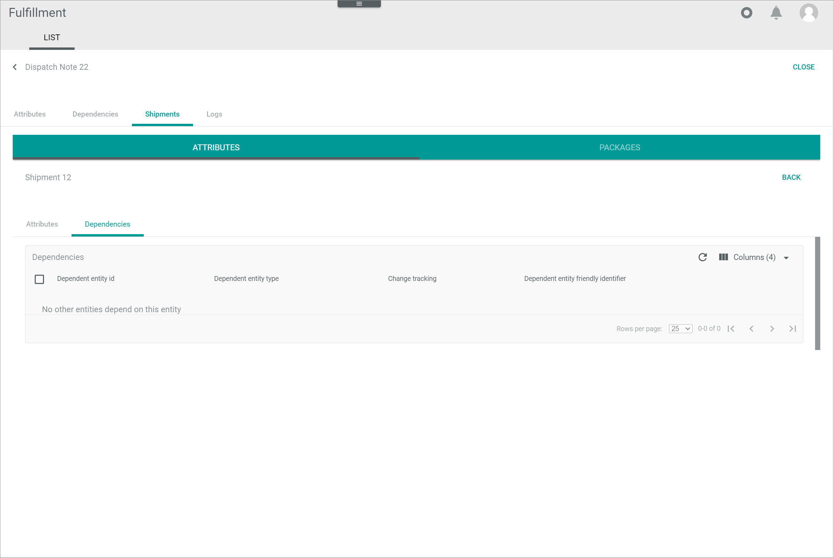Open the hamburger menu at the top
This screenshot has height=558, width=834.
click(x=359, y=3)
